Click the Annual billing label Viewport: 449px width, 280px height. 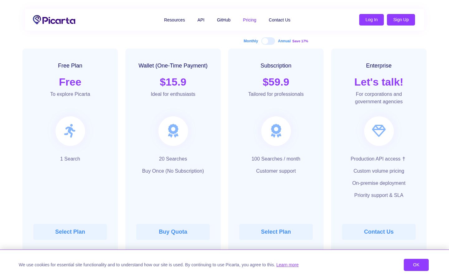pos(284,41)
